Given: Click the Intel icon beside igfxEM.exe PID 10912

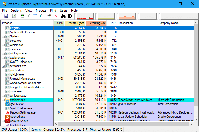Looking at the screenshot, I should click(x=7, y=104).
